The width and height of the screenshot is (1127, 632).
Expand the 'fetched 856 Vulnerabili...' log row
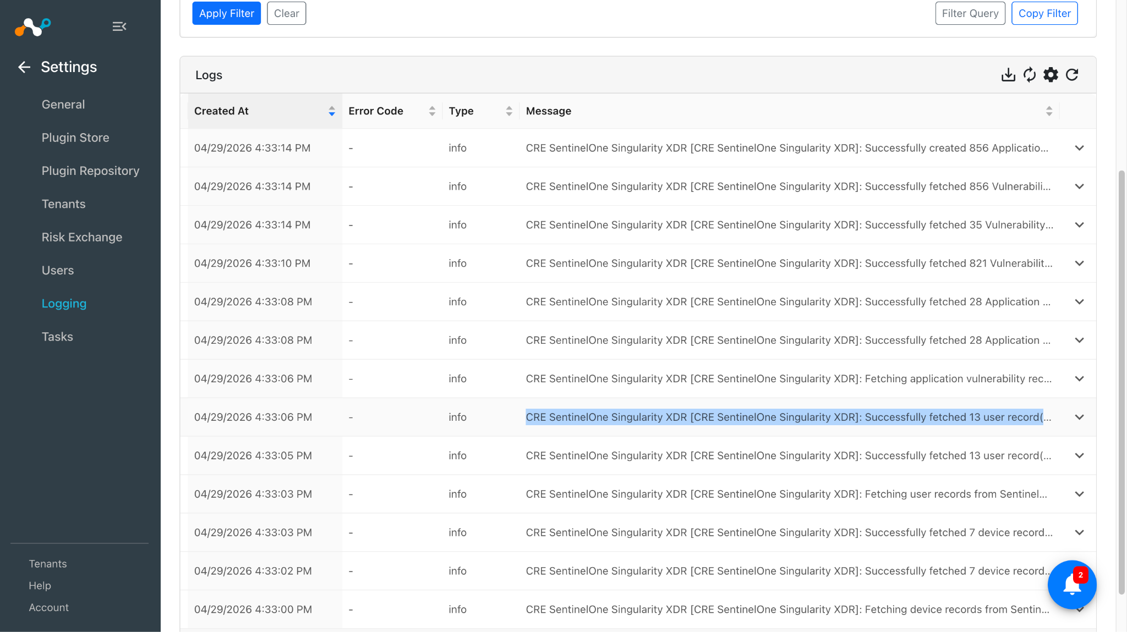tap(1080, 186)
